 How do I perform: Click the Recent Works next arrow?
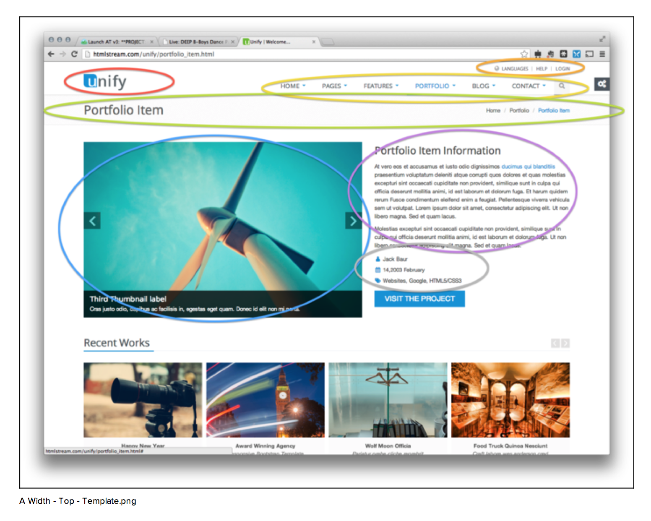tap(565, 343)
